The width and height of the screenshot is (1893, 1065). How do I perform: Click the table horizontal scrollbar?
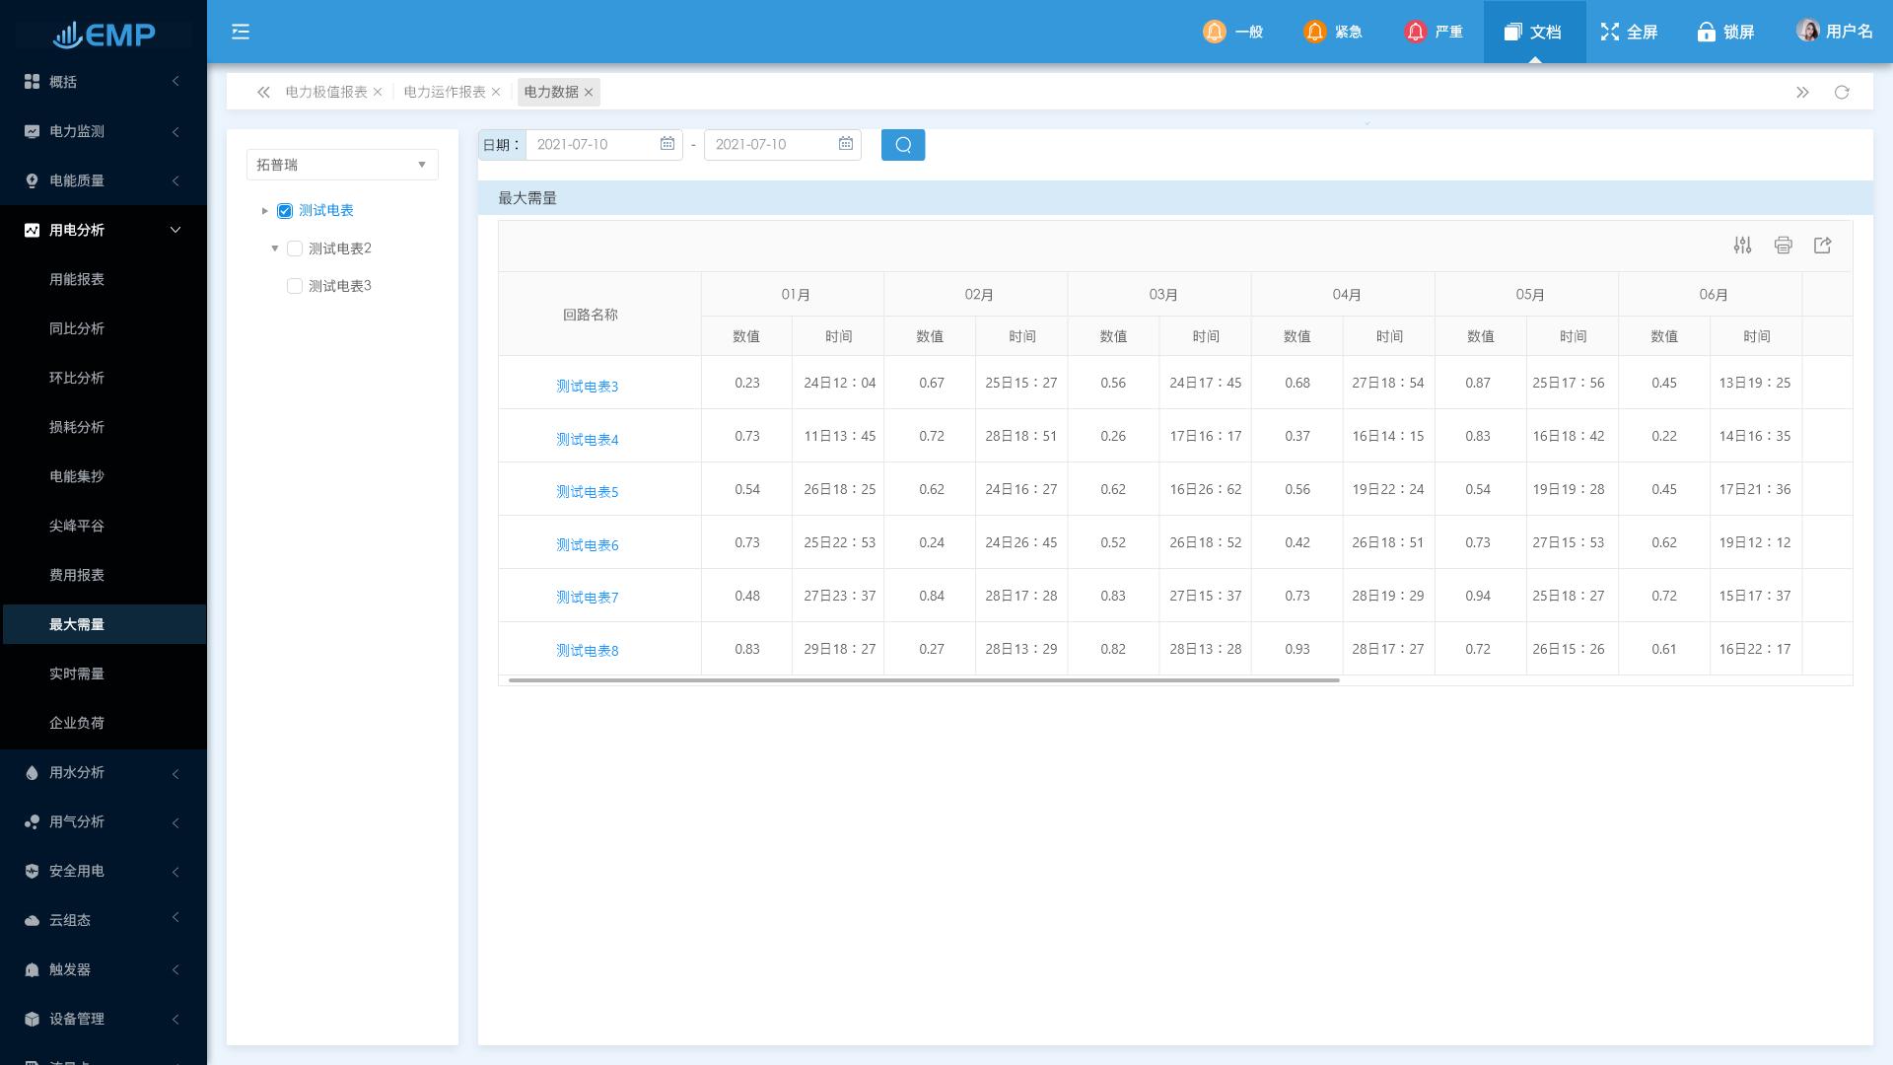click(x=924, y=680)
